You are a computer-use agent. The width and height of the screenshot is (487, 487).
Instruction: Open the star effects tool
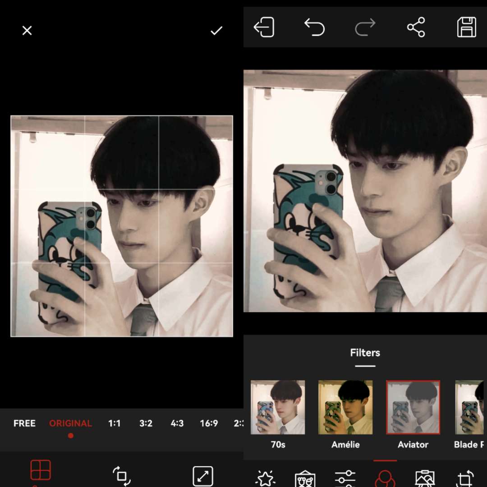tap(266, 478)
